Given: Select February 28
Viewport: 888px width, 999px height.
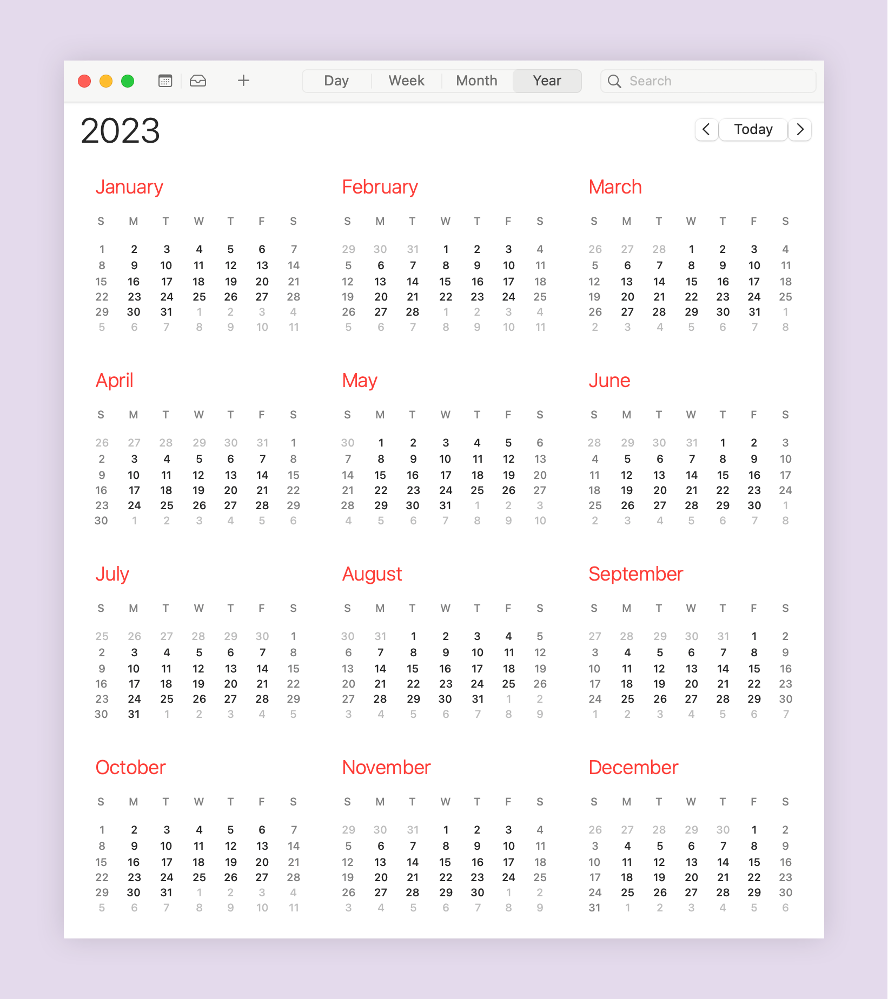Looking at the screenshot, I should coord(413,312).
